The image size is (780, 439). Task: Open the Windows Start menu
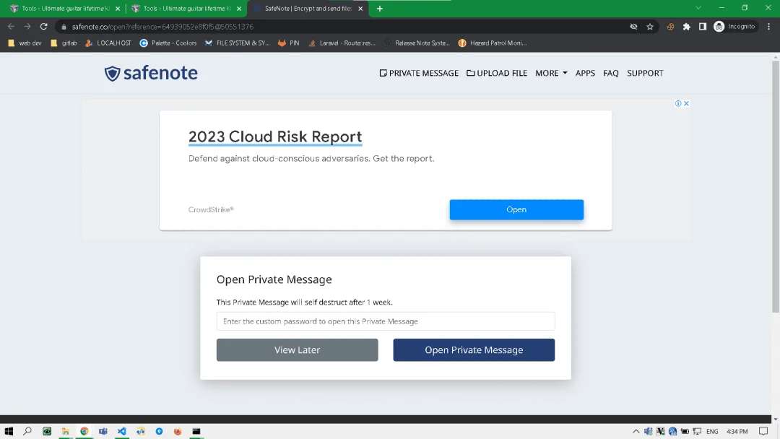9,431
